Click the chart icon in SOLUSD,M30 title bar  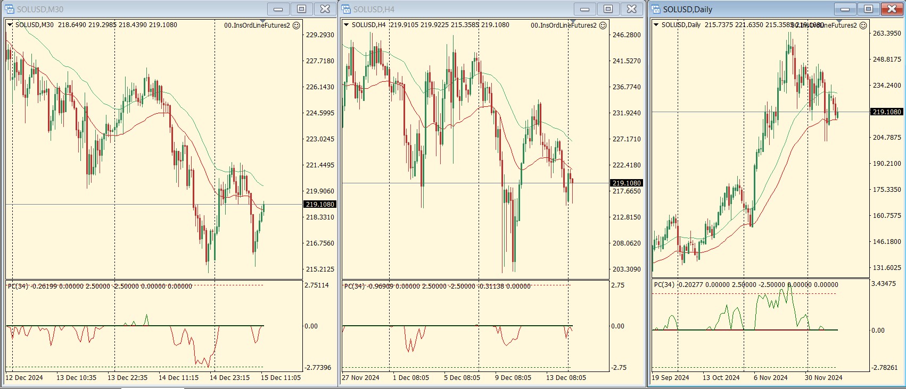click(9, 9)
